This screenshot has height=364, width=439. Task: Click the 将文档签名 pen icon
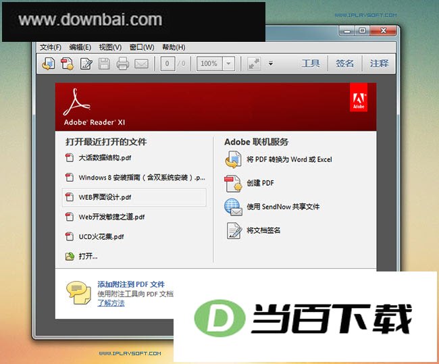[234, 230]
